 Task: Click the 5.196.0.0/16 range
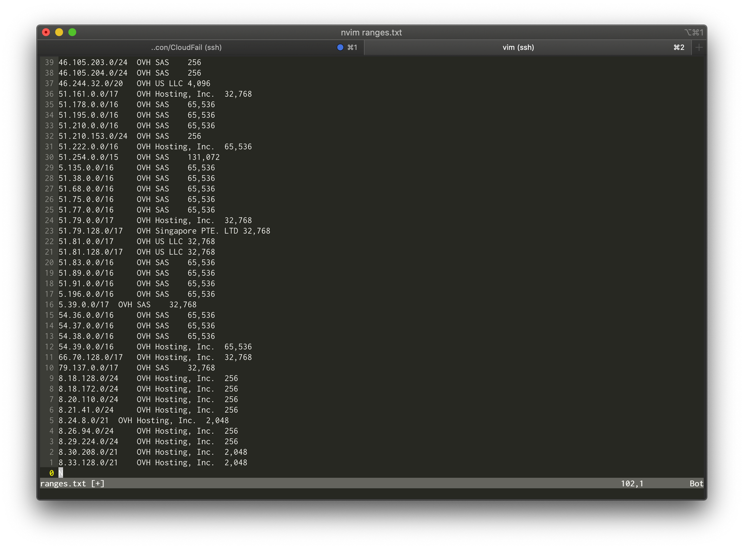pos(86,294)
